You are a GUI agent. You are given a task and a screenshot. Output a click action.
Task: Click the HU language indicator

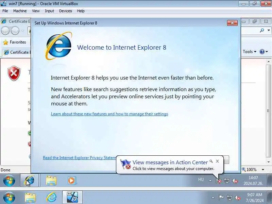[201, 180]
